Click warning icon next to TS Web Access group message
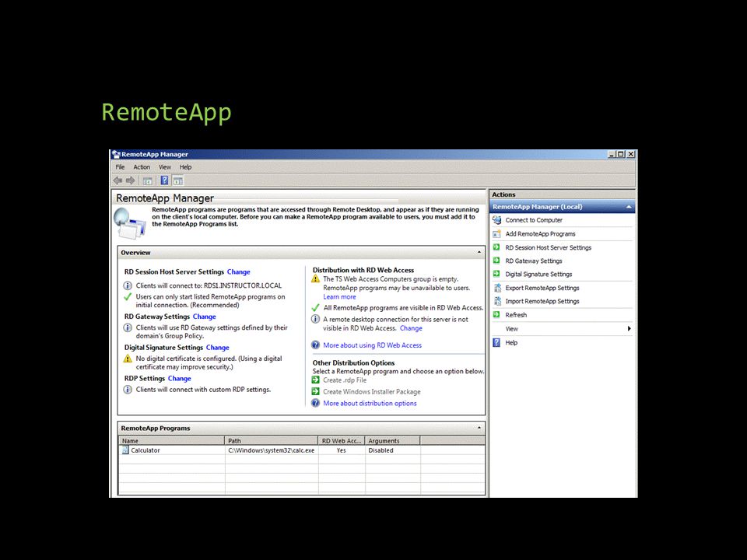The width and height of the screenshot is (747, 560). point(315,278)
